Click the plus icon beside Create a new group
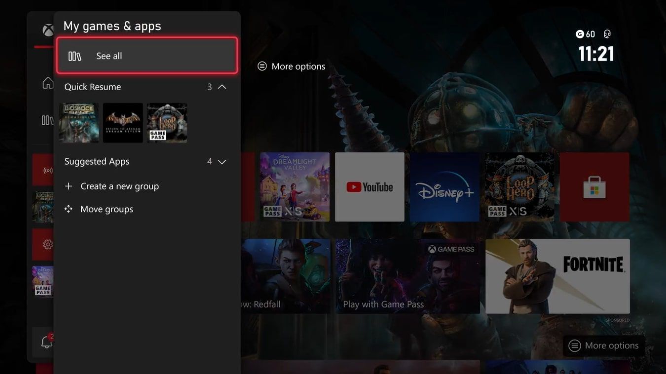The image size is (666, 374). pos(69,186)
